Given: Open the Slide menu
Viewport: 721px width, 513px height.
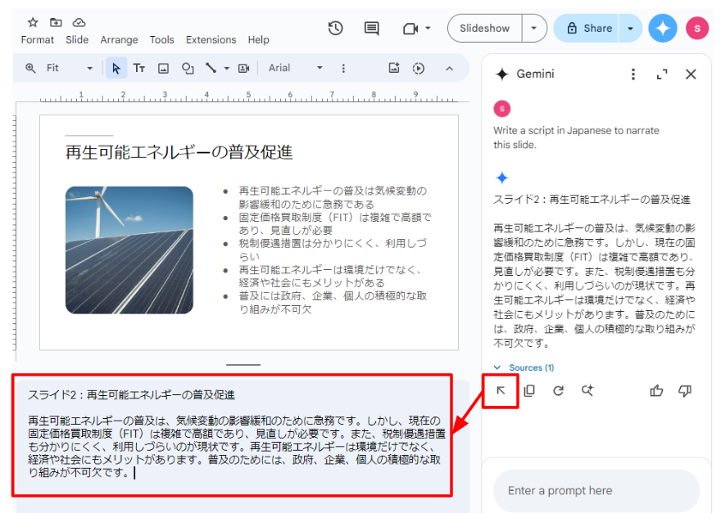Looking at the screenshot, I should click(x=77, y=40).
